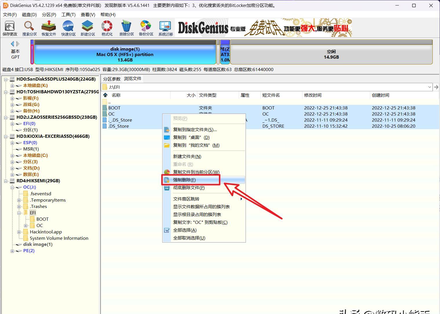Image resolution: width=440 pixels, height=314 pixels.
Task: Select the HFS+ disk image(1) block in the disk map
Action: [125, 52]
